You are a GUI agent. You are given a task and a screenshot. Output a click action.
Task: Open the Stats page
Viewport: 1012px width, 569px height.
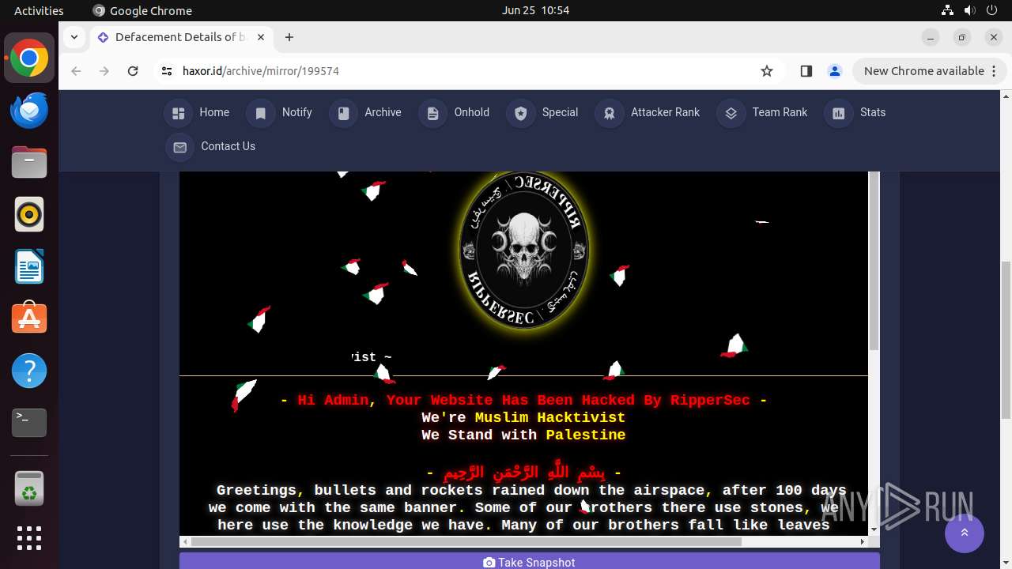coord(873,112)
